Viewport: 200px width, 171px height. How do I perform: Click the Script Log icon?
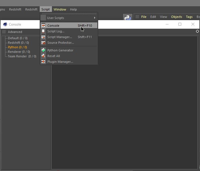coord(43,31)
